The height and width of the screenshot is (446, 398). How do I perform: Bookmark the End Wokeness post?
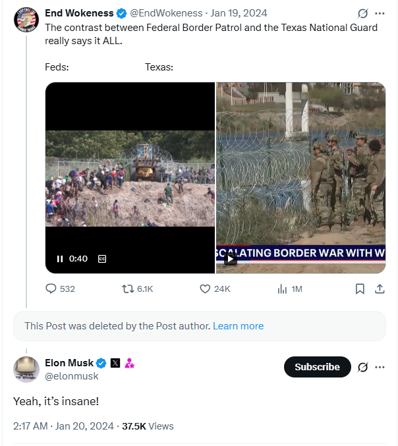click(x=360, y=289)
